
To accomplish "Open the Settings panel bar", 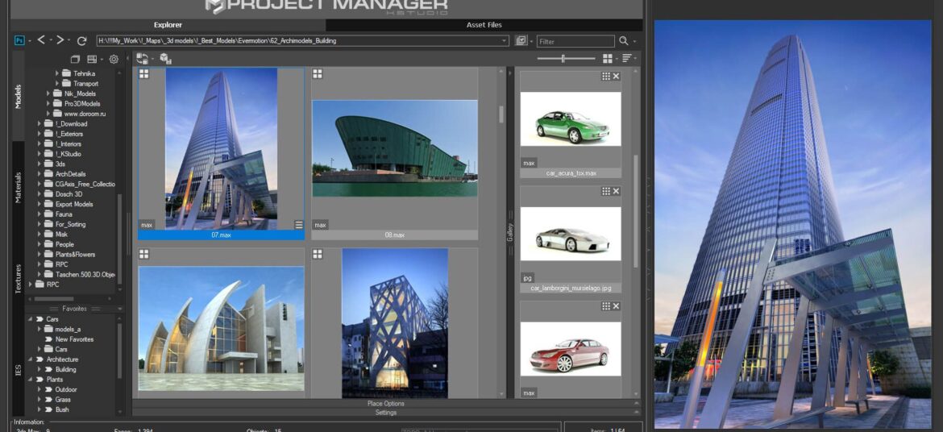I will coord(385,412).
